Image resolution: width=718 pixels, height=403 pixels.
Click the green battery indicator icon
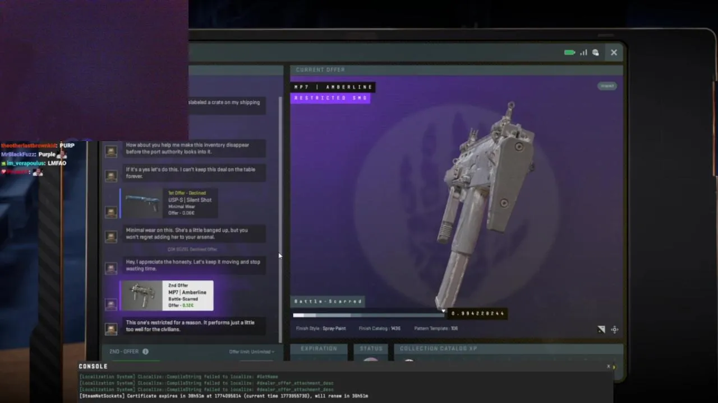coord(570,53)
